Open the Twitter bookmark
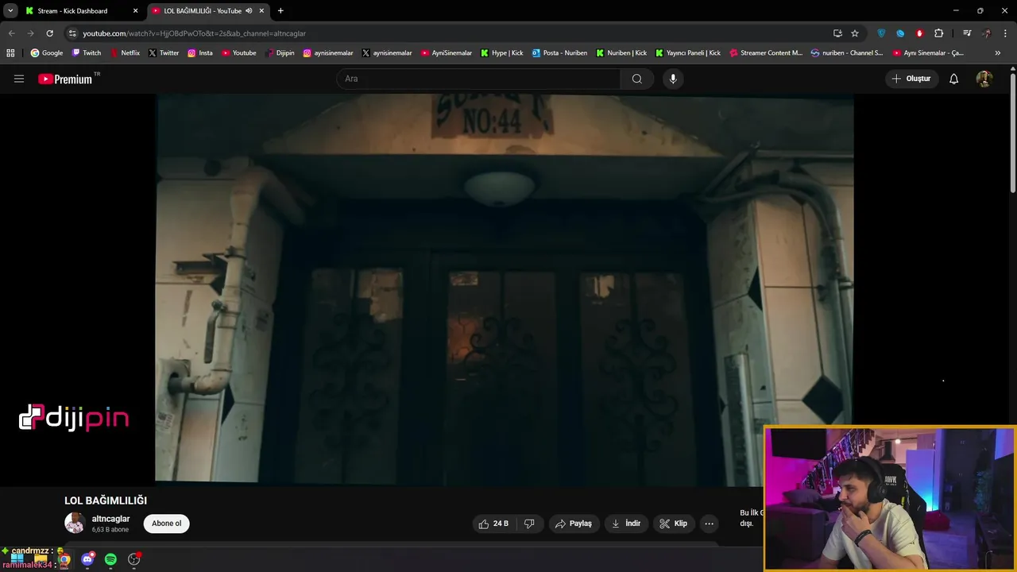The height and width of the screenshot is (572, 1017). point(164,53)
